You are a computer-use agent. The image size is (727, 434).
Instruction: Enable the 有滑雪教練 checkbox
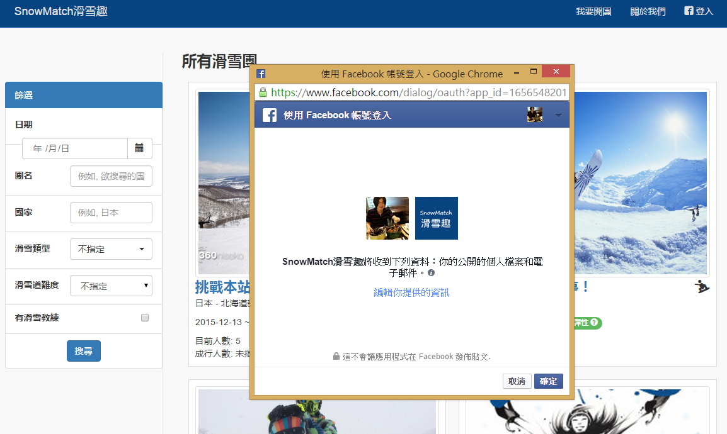click(x=144, y=318)
